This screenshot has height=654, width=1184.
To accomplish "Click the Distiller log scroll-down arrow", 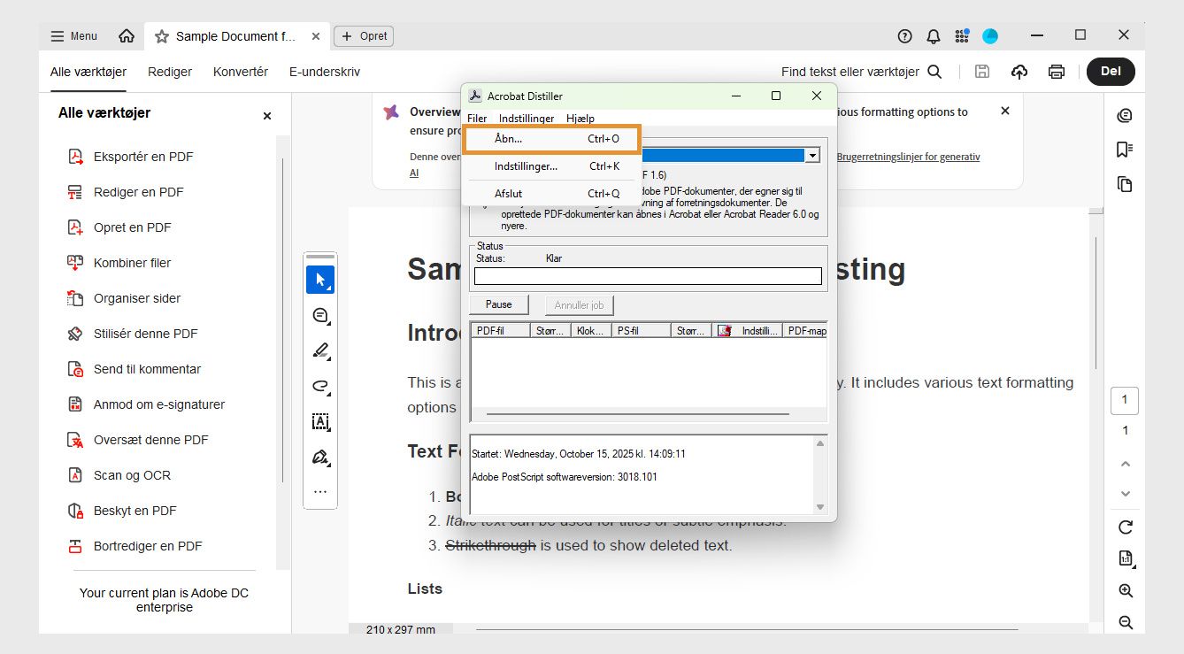I will (820, 507).
